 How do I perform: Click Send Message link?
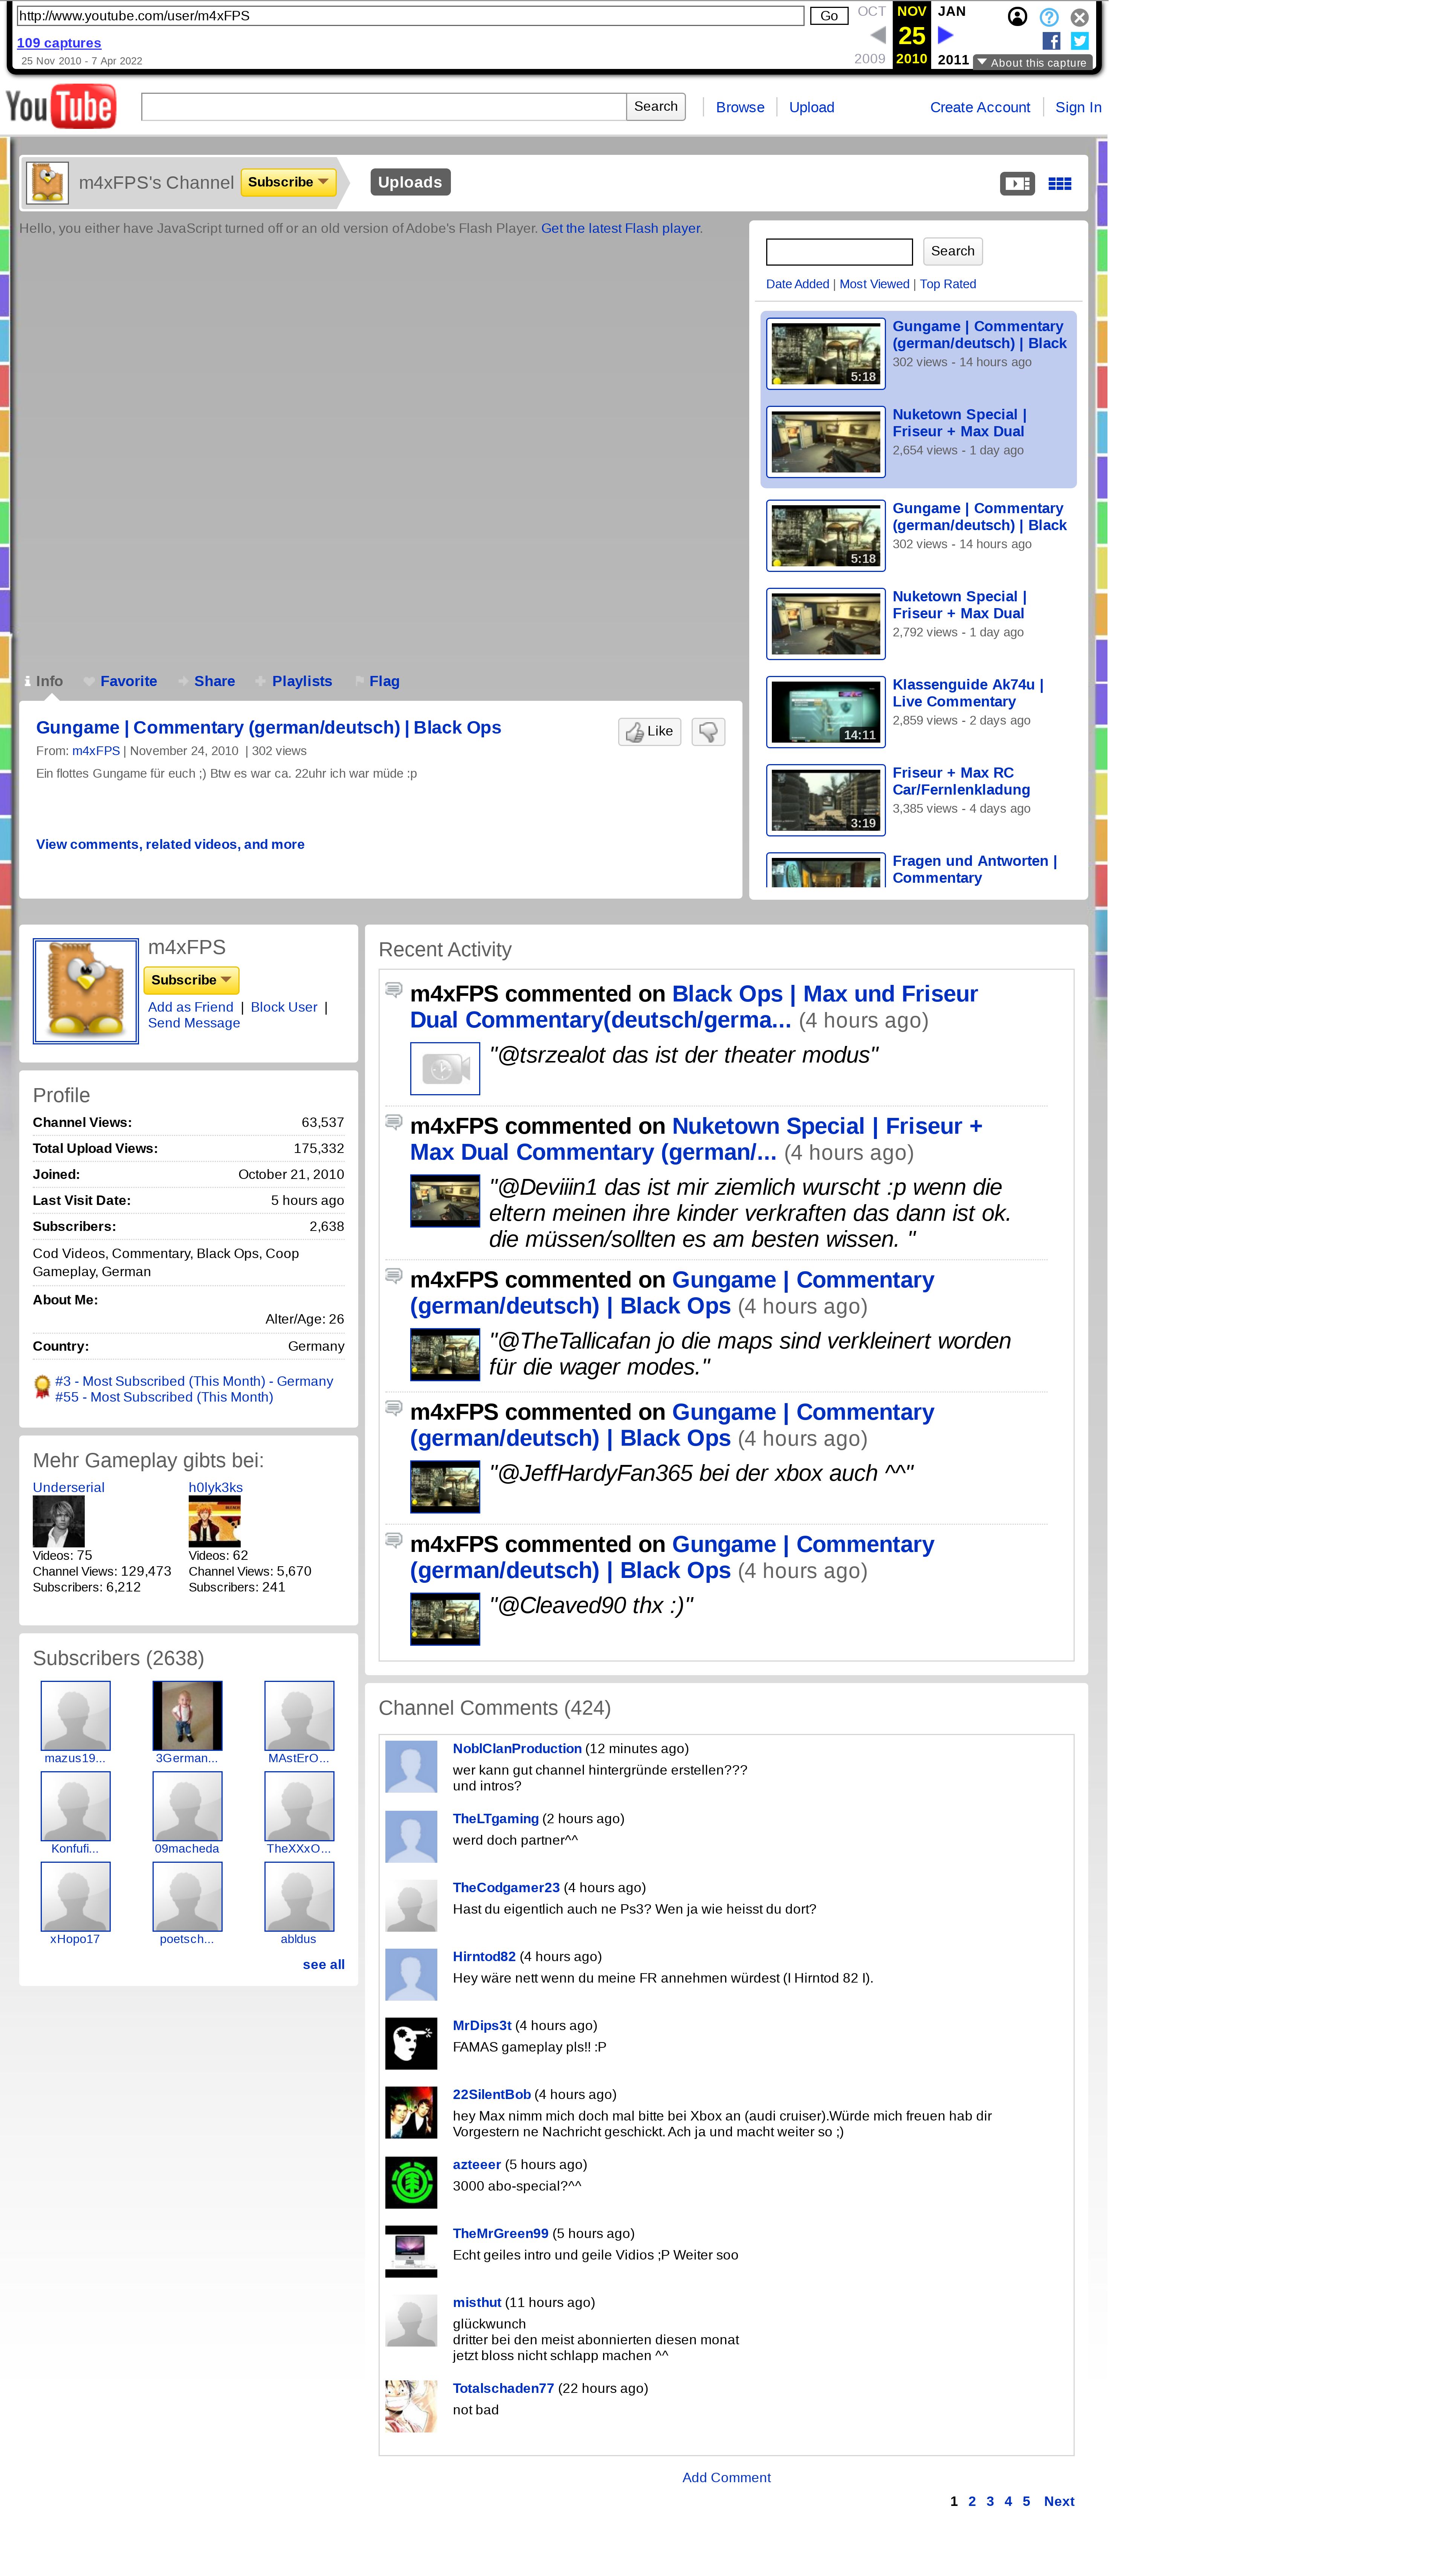[x=194, y=1023]
